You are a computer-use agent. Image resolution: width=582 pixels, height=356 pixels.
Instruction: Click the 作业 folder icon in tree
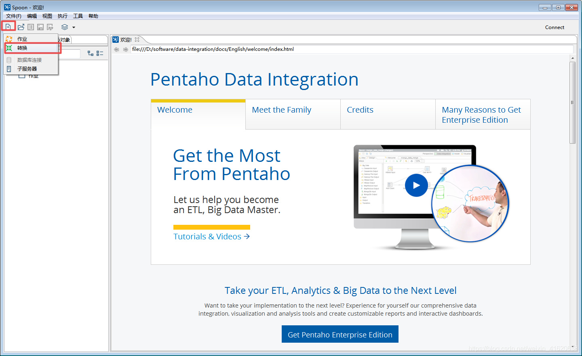(22, 76)
